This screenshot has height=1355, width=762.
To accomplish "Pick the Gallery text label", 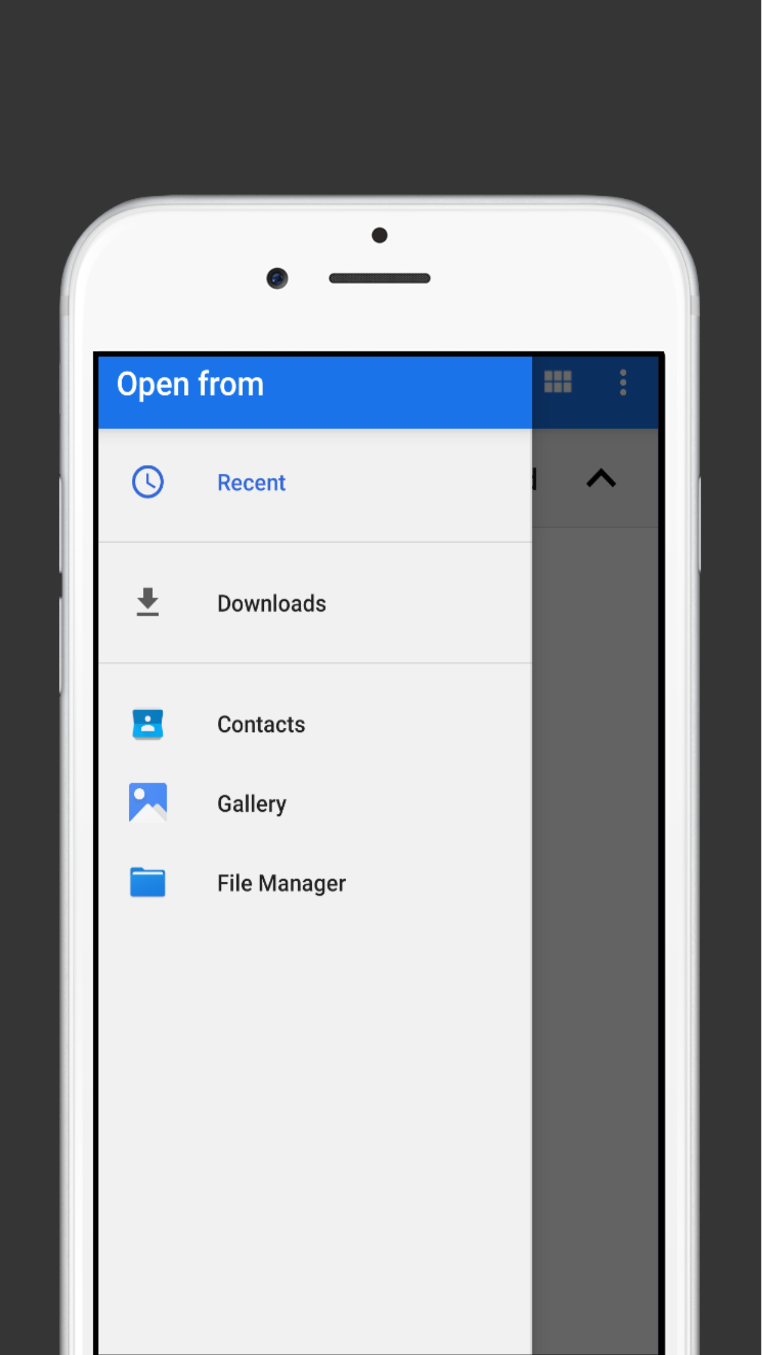I will tap(252, 804).
